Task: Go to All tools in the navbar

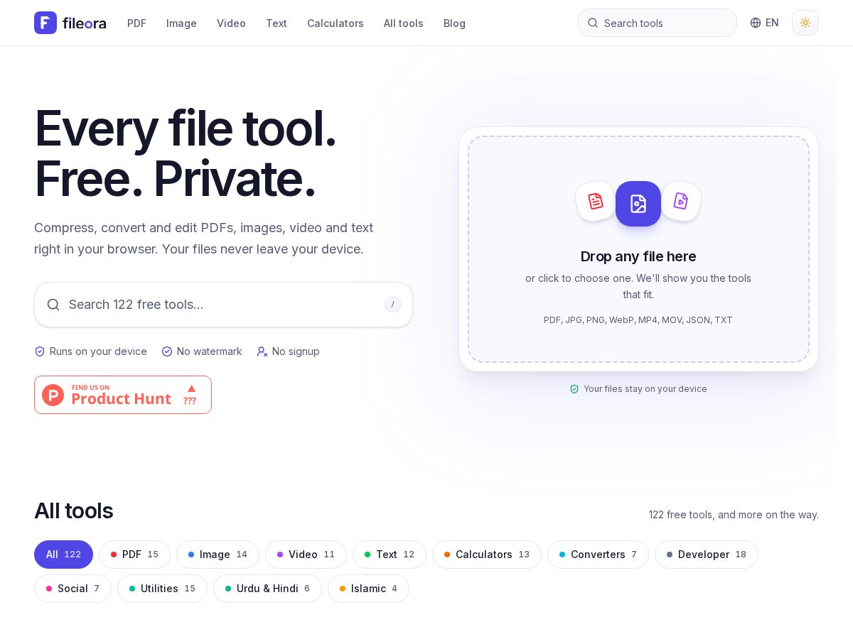Action: (x=404, y=23)
